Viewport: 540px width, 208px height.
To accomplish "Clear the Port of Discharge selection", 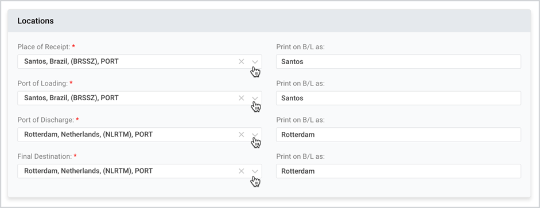I will 241,135.
